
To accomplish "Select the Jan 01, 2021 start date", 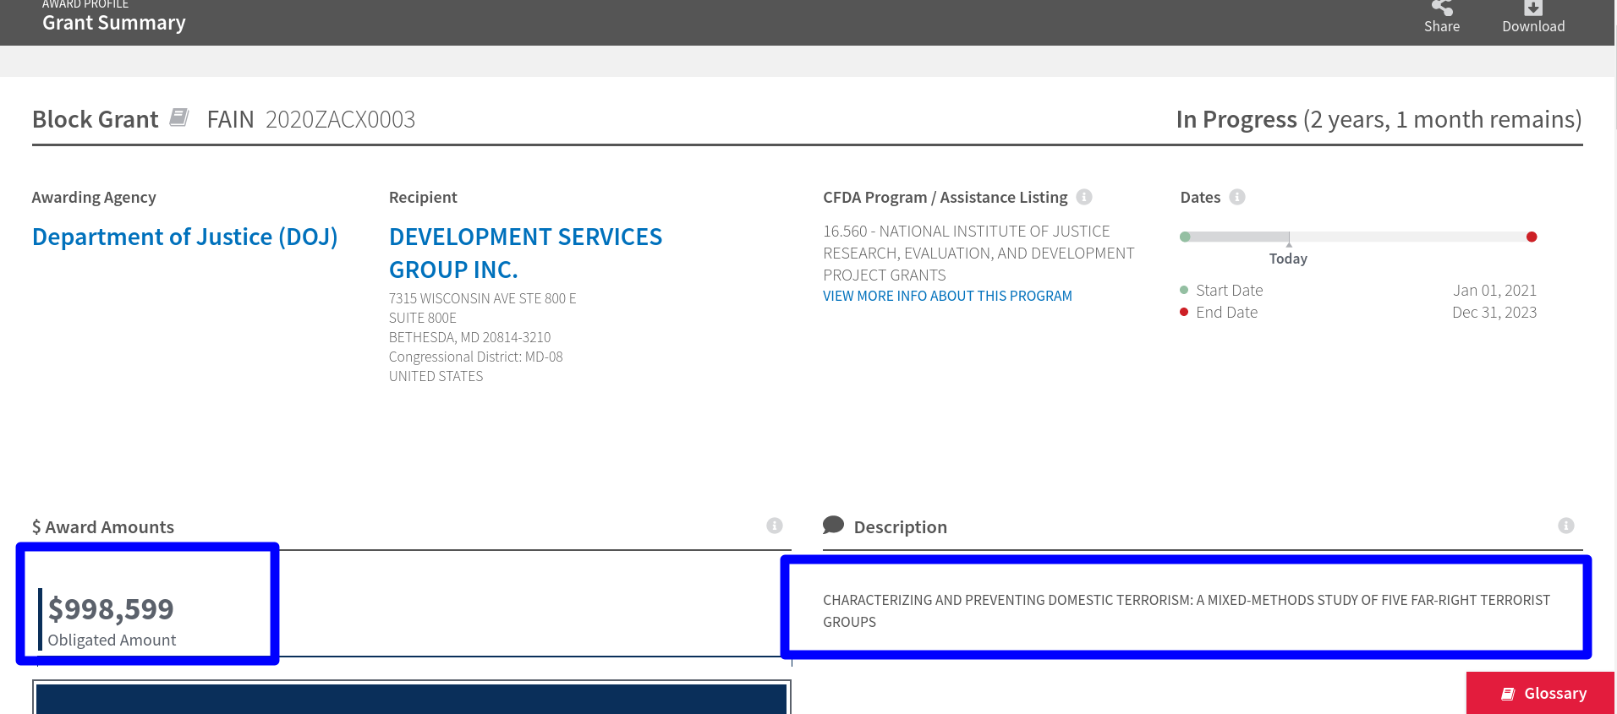I will [x=1494, y=290].
